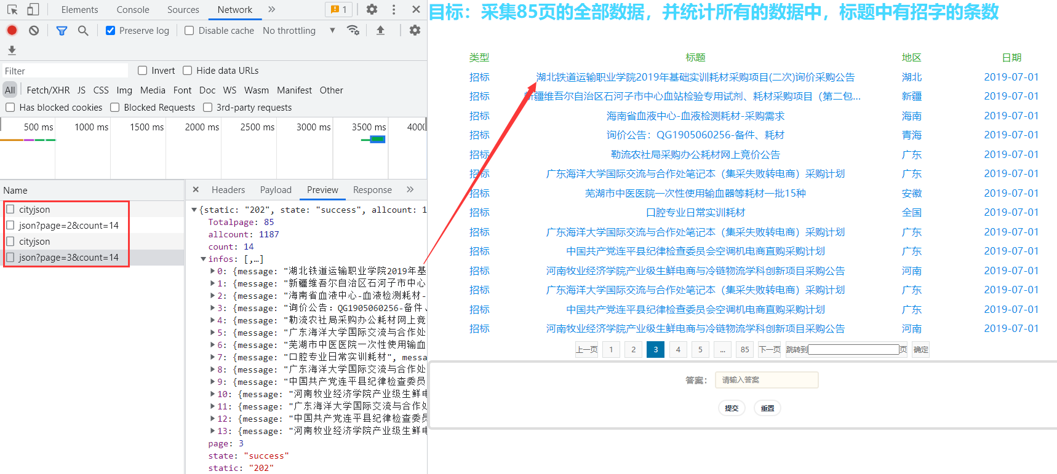The image size is (1057, 474).
Task: Select json?page=2&count=14 request
Action: pyautogui.click(x=68, y=226)
